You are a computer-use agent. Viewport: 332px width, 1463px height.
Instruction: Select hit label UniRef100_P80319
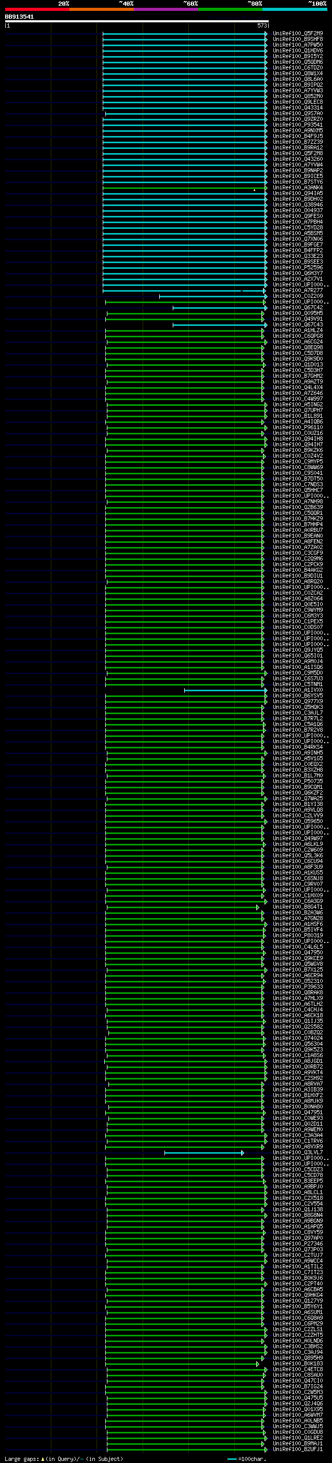pyautogui.click(x=297, y=936)
